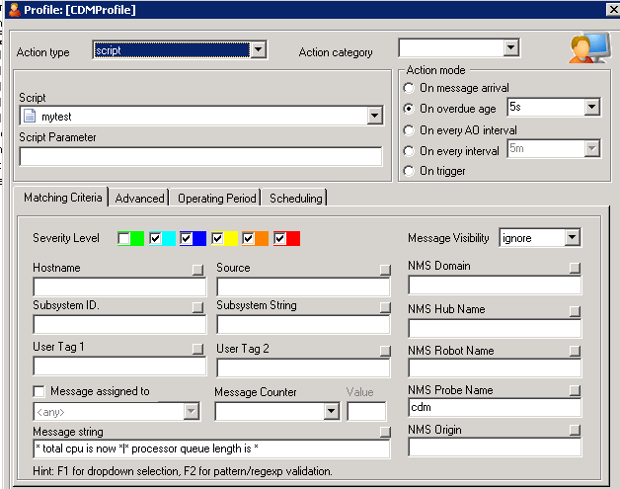Toggle the cyan severity level checkbox
This screenshot has width=620, height=489.
pos(155,238)
